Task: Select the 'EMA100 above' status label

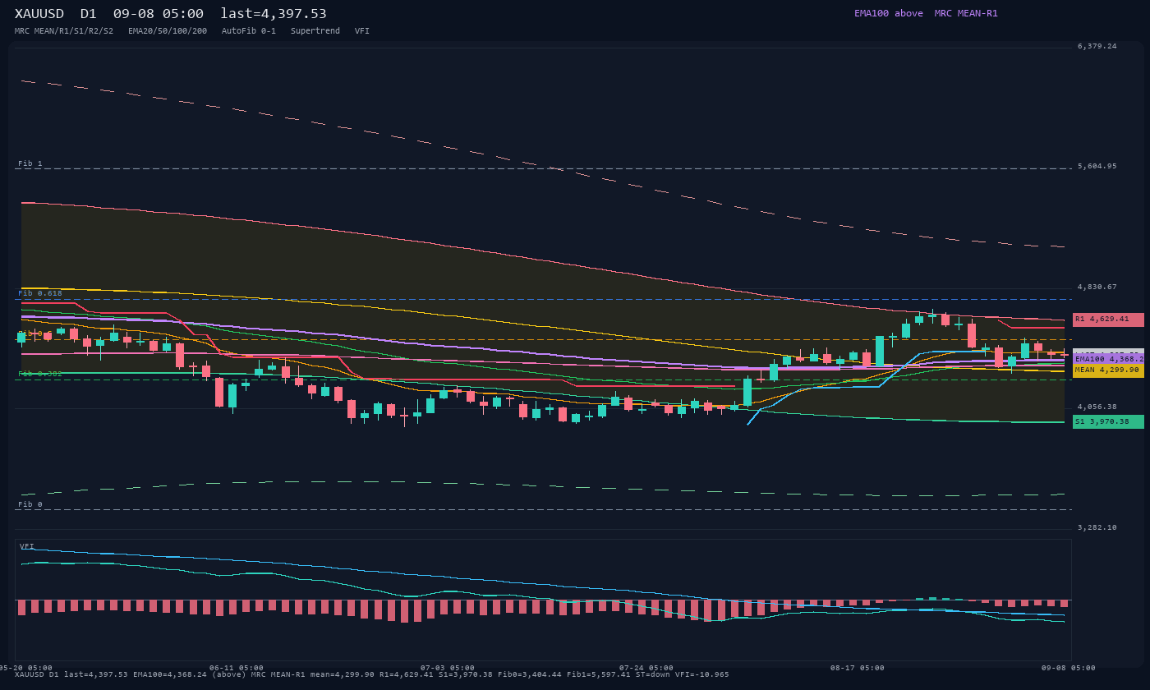Action: click(889, 13)
